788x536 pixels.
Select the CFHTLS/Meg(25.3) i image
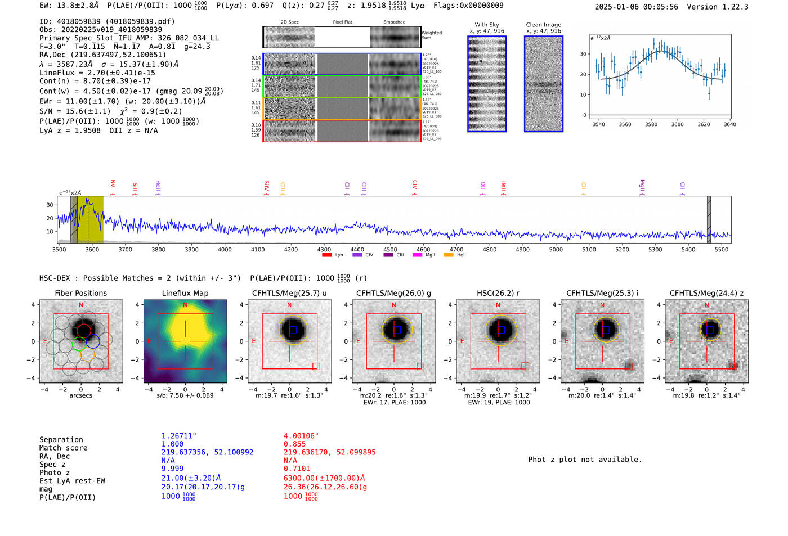(602, 341)
